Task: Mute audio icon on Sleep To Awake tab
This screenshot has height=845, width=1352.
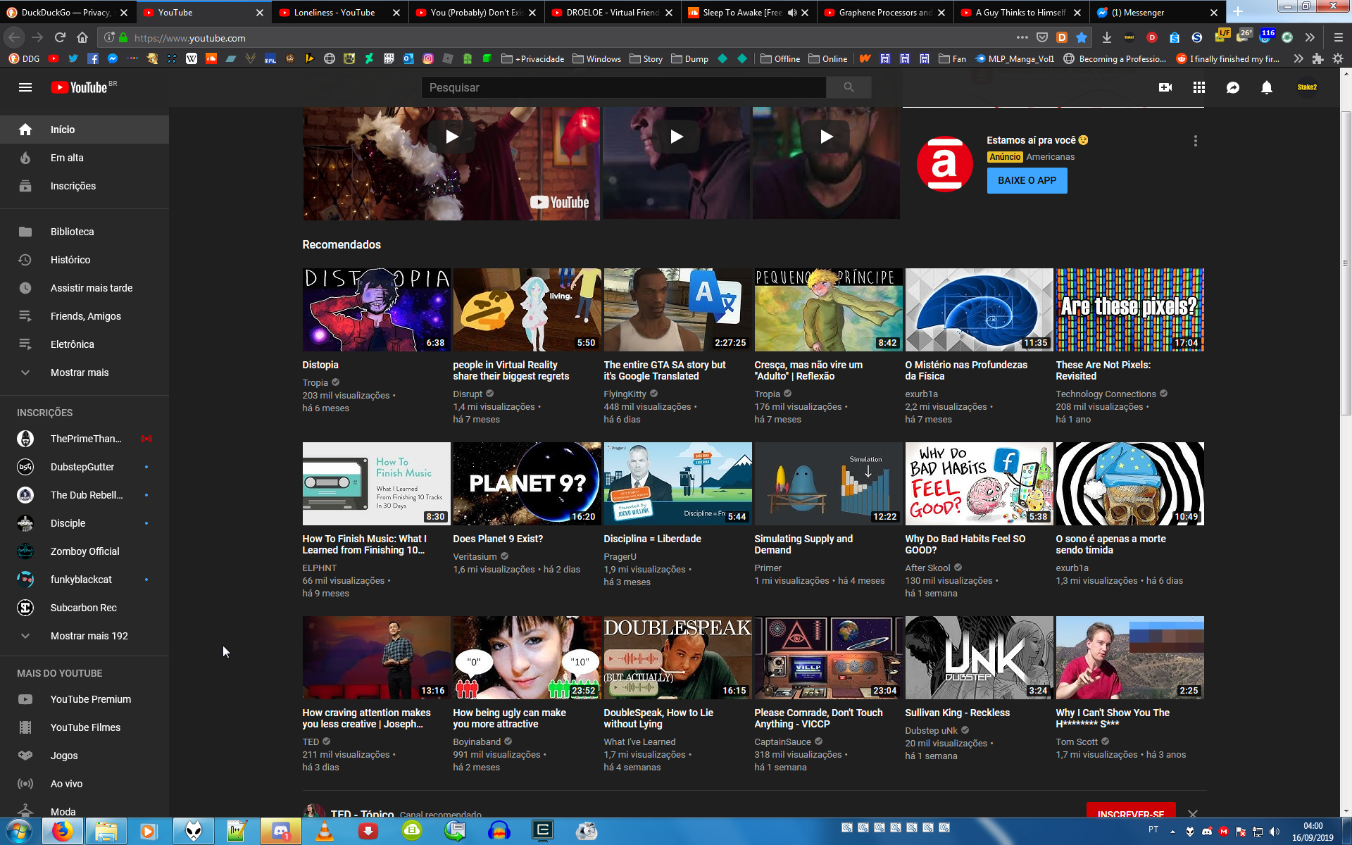Action: tap(792, 13)
